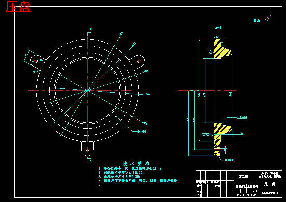Click the lower A section-cut marker
Screen dimensions: 286x202
(90, 161)
